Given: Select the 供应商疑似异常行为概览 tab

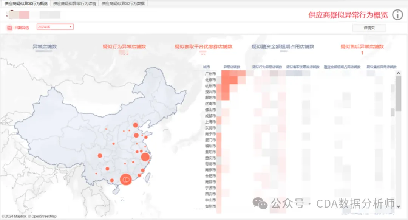Looking at the screenshot, I should point(25,3).
